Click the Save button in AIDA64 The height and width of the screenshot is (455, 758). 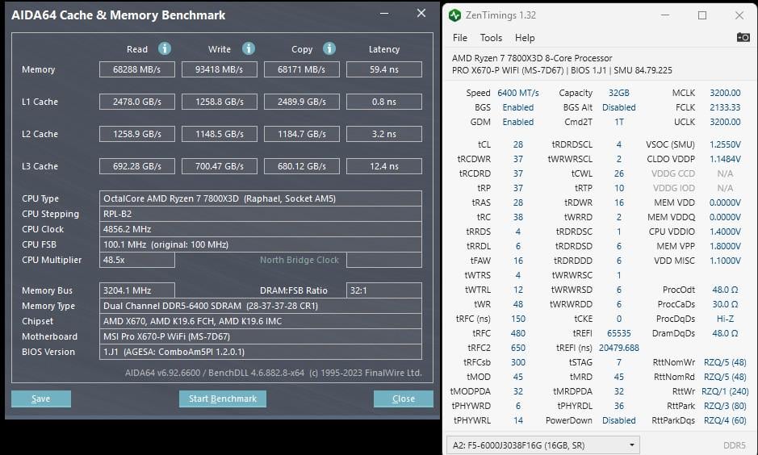(41, 399)
